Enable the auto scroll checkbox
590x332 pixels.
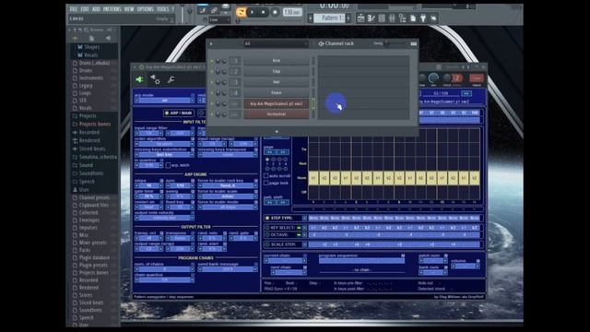[x=266, y=176]
